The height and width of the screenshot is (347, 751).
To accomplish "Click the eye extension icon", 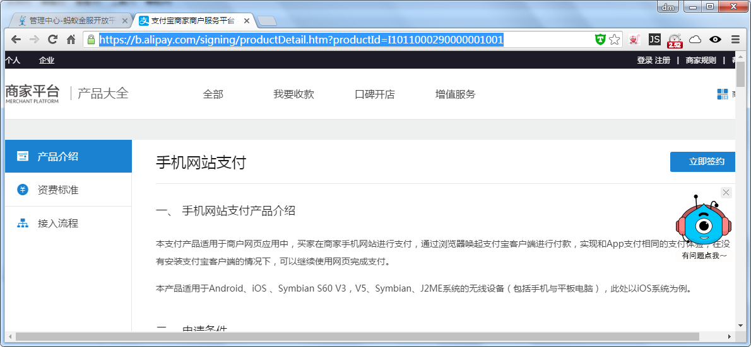I will 715,40.
